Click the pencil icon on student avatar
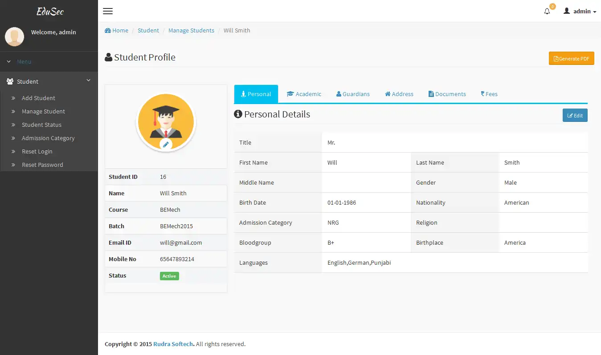The height and width of the screenshot is (355, 601). 166,144
